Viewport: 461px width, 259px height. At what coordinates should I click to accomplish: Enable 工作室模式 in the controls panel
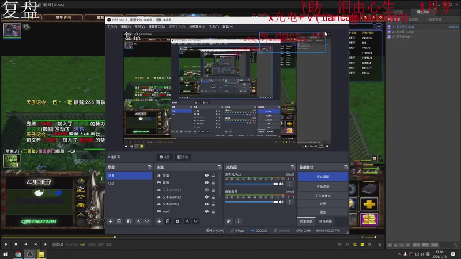[x=323, y=196]
